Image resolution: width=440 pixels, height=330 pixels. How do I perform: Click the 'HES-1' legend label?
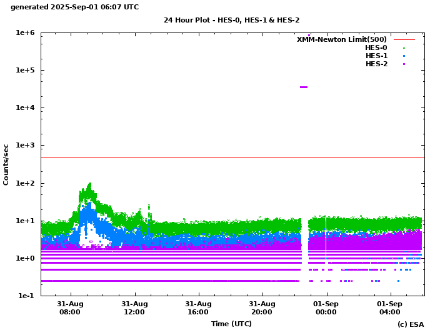376,56
